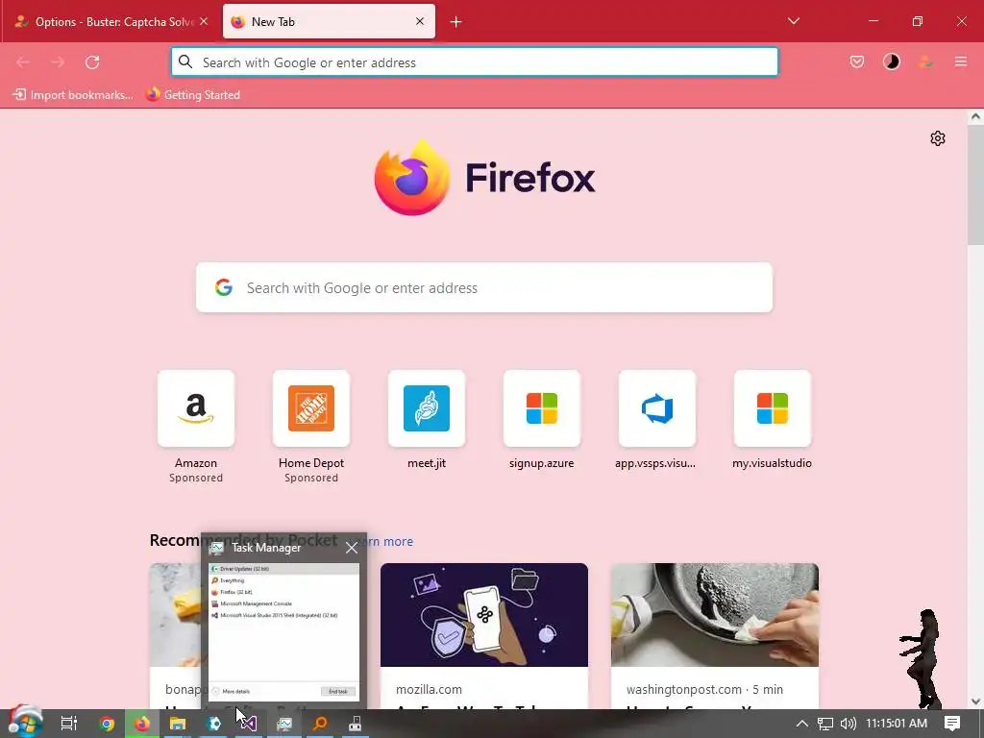This screenshot has height=738, width=984.
Task: Open the Firefox application menu
Action: point(961,61)
